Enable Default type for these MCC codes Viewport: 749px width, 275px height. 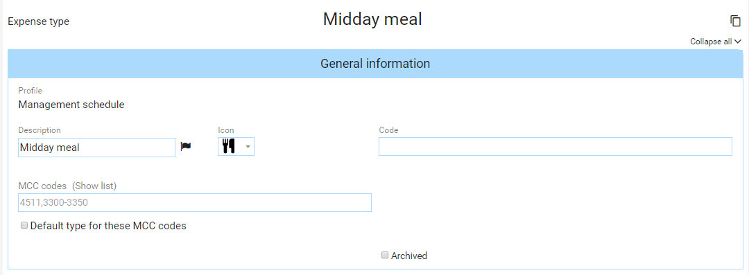click(x=24, y=225)
